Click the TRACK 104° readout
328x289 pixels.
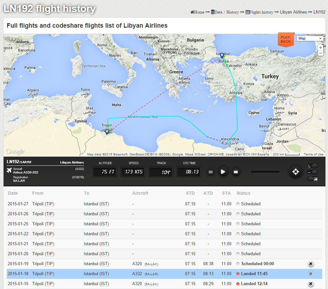point(161,172)
